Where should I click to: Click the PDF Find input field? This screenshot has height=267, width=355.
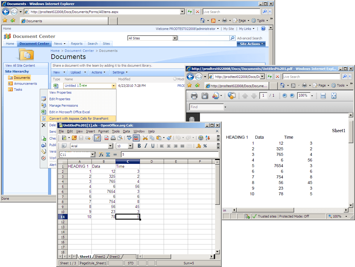tap(206, 107)
